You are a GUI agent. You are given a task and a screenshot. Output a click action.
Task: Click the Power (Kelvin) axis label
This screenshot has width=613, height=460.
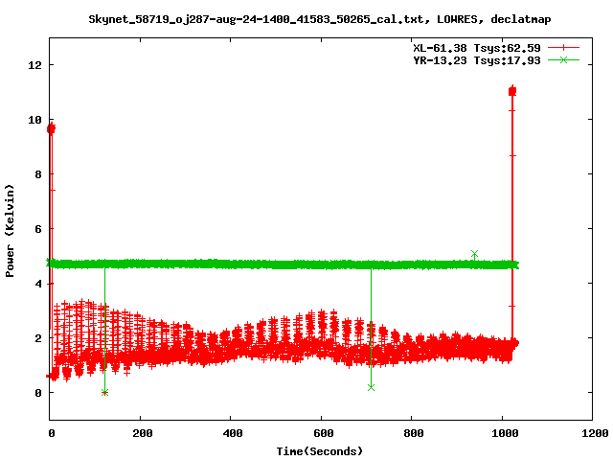click(10, 230)
